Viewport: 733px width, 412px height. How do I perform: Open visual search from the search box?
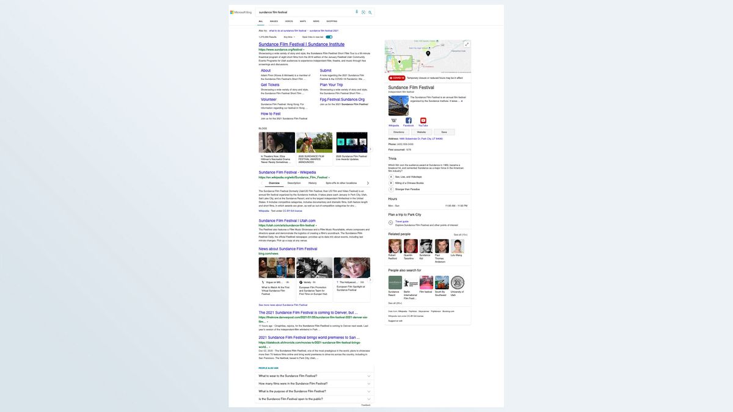363,12
